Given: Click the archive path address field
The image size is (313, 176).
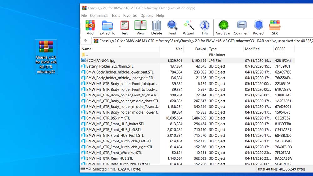Looking at the screenshot, I should 203,41.
